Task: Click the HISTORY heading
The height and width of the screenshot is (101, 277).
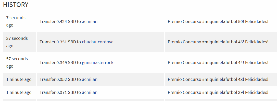Action: [16, 5]
